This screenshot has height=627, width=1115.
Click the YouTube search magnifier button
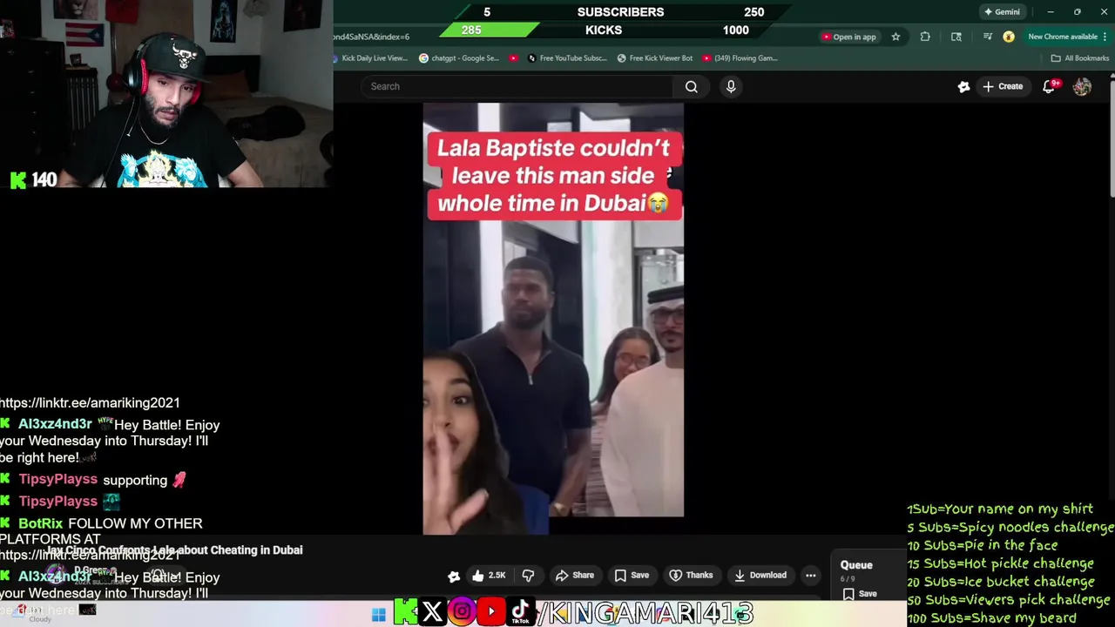click(x=691, y=86)
